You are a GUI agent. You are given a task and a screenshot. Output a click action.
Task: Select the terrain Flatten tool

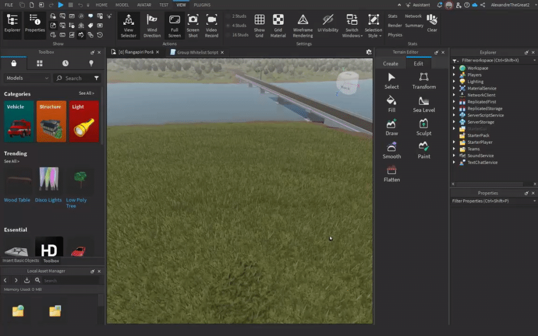(392, 174)
